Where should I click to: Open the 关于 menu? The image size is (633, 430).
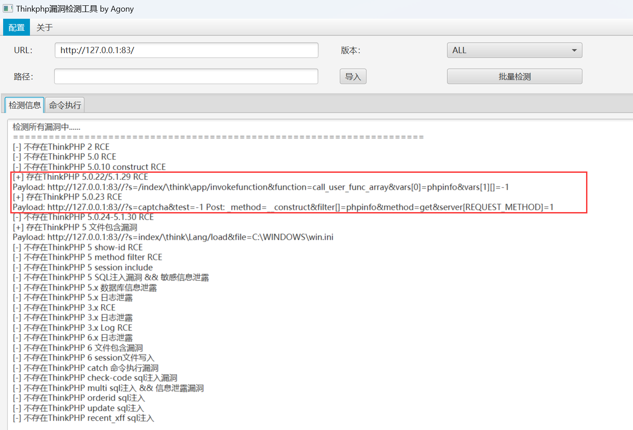44,27
